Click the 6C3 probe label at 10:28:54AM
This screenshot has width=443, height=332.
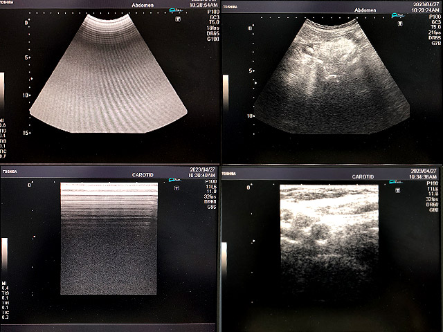pos(215,17)
